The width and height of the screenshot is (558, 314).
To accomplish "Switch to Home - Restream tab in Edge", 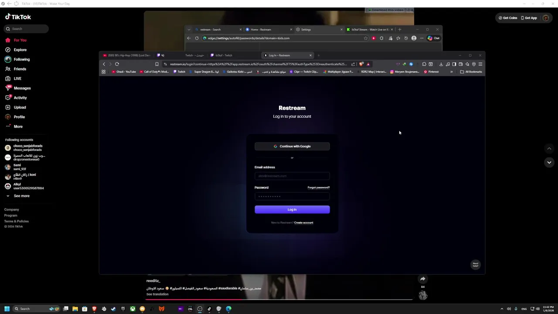I will pos(268,30).
